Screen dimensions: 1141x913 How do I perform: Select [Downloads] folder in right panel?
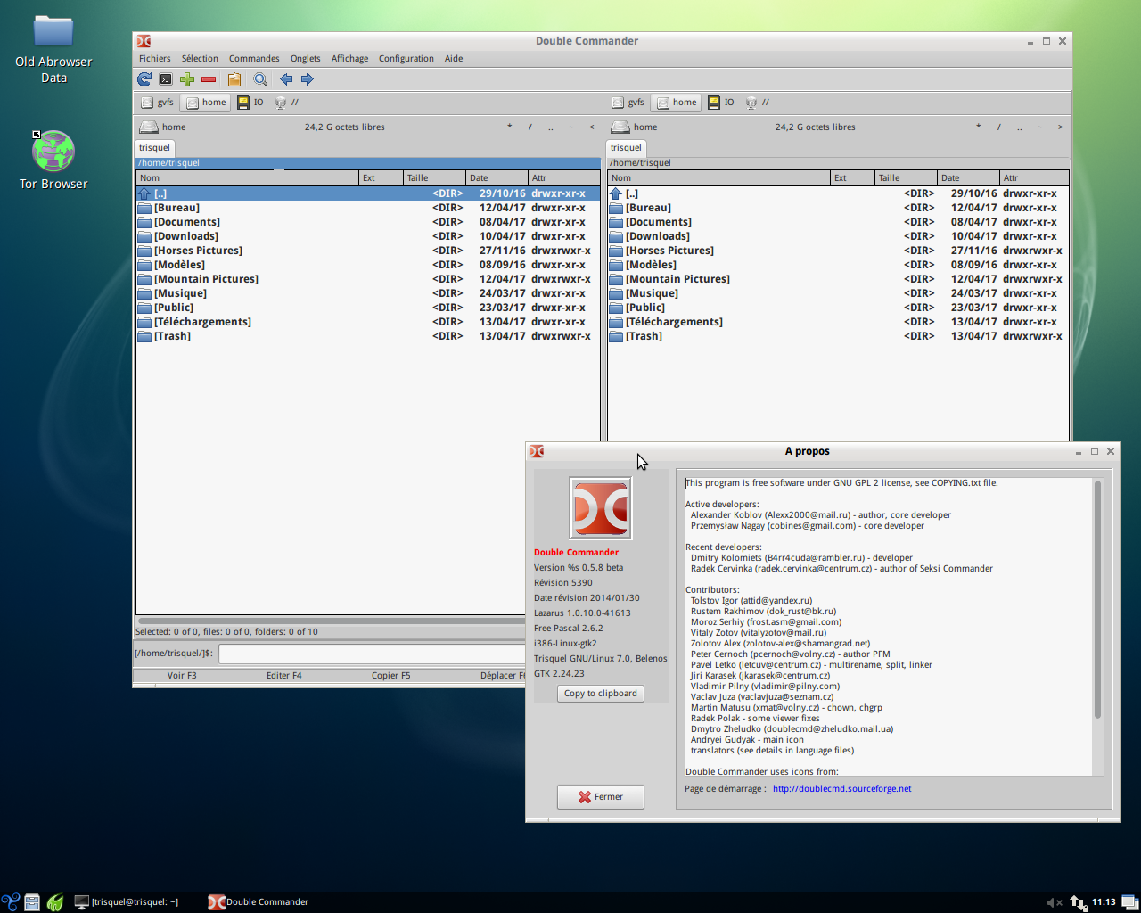tap(838, 236)
